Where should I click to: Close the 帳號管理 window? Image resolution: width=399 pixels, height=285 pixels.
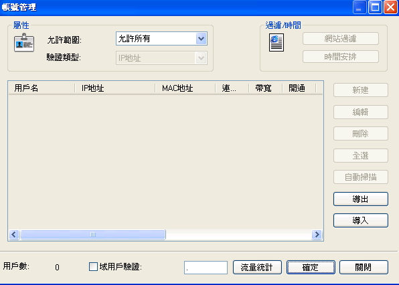pyautogui.click(x=391, y=7)
